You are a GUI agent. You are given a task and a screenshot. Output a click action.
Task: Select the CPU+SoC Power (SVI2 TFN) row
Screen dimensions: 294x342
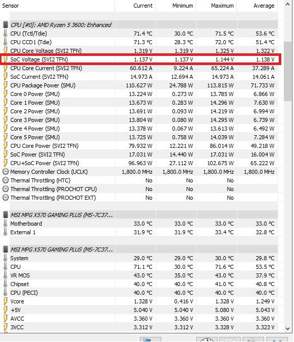pyautogui.click(x=139, y=163)
